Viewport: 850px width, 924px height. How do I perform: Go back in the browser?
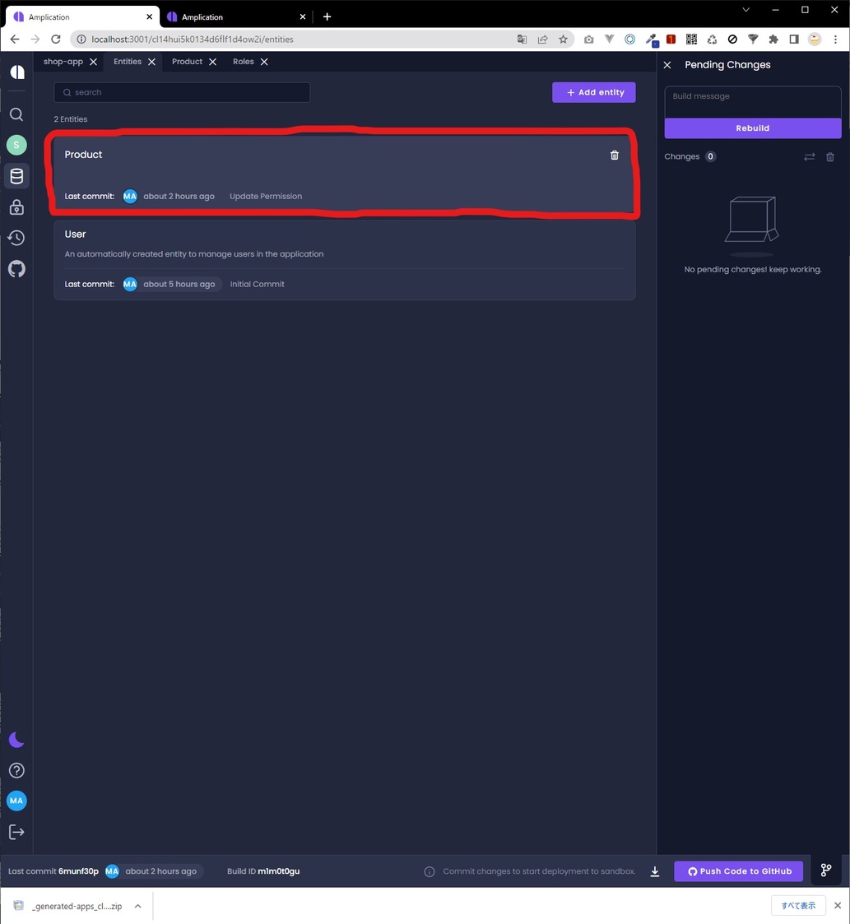15,39
